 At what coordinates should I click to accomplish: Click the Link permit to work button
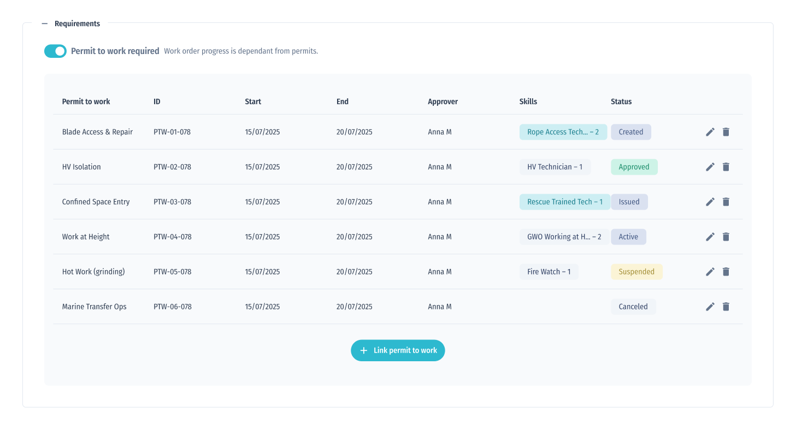point(398,350)
